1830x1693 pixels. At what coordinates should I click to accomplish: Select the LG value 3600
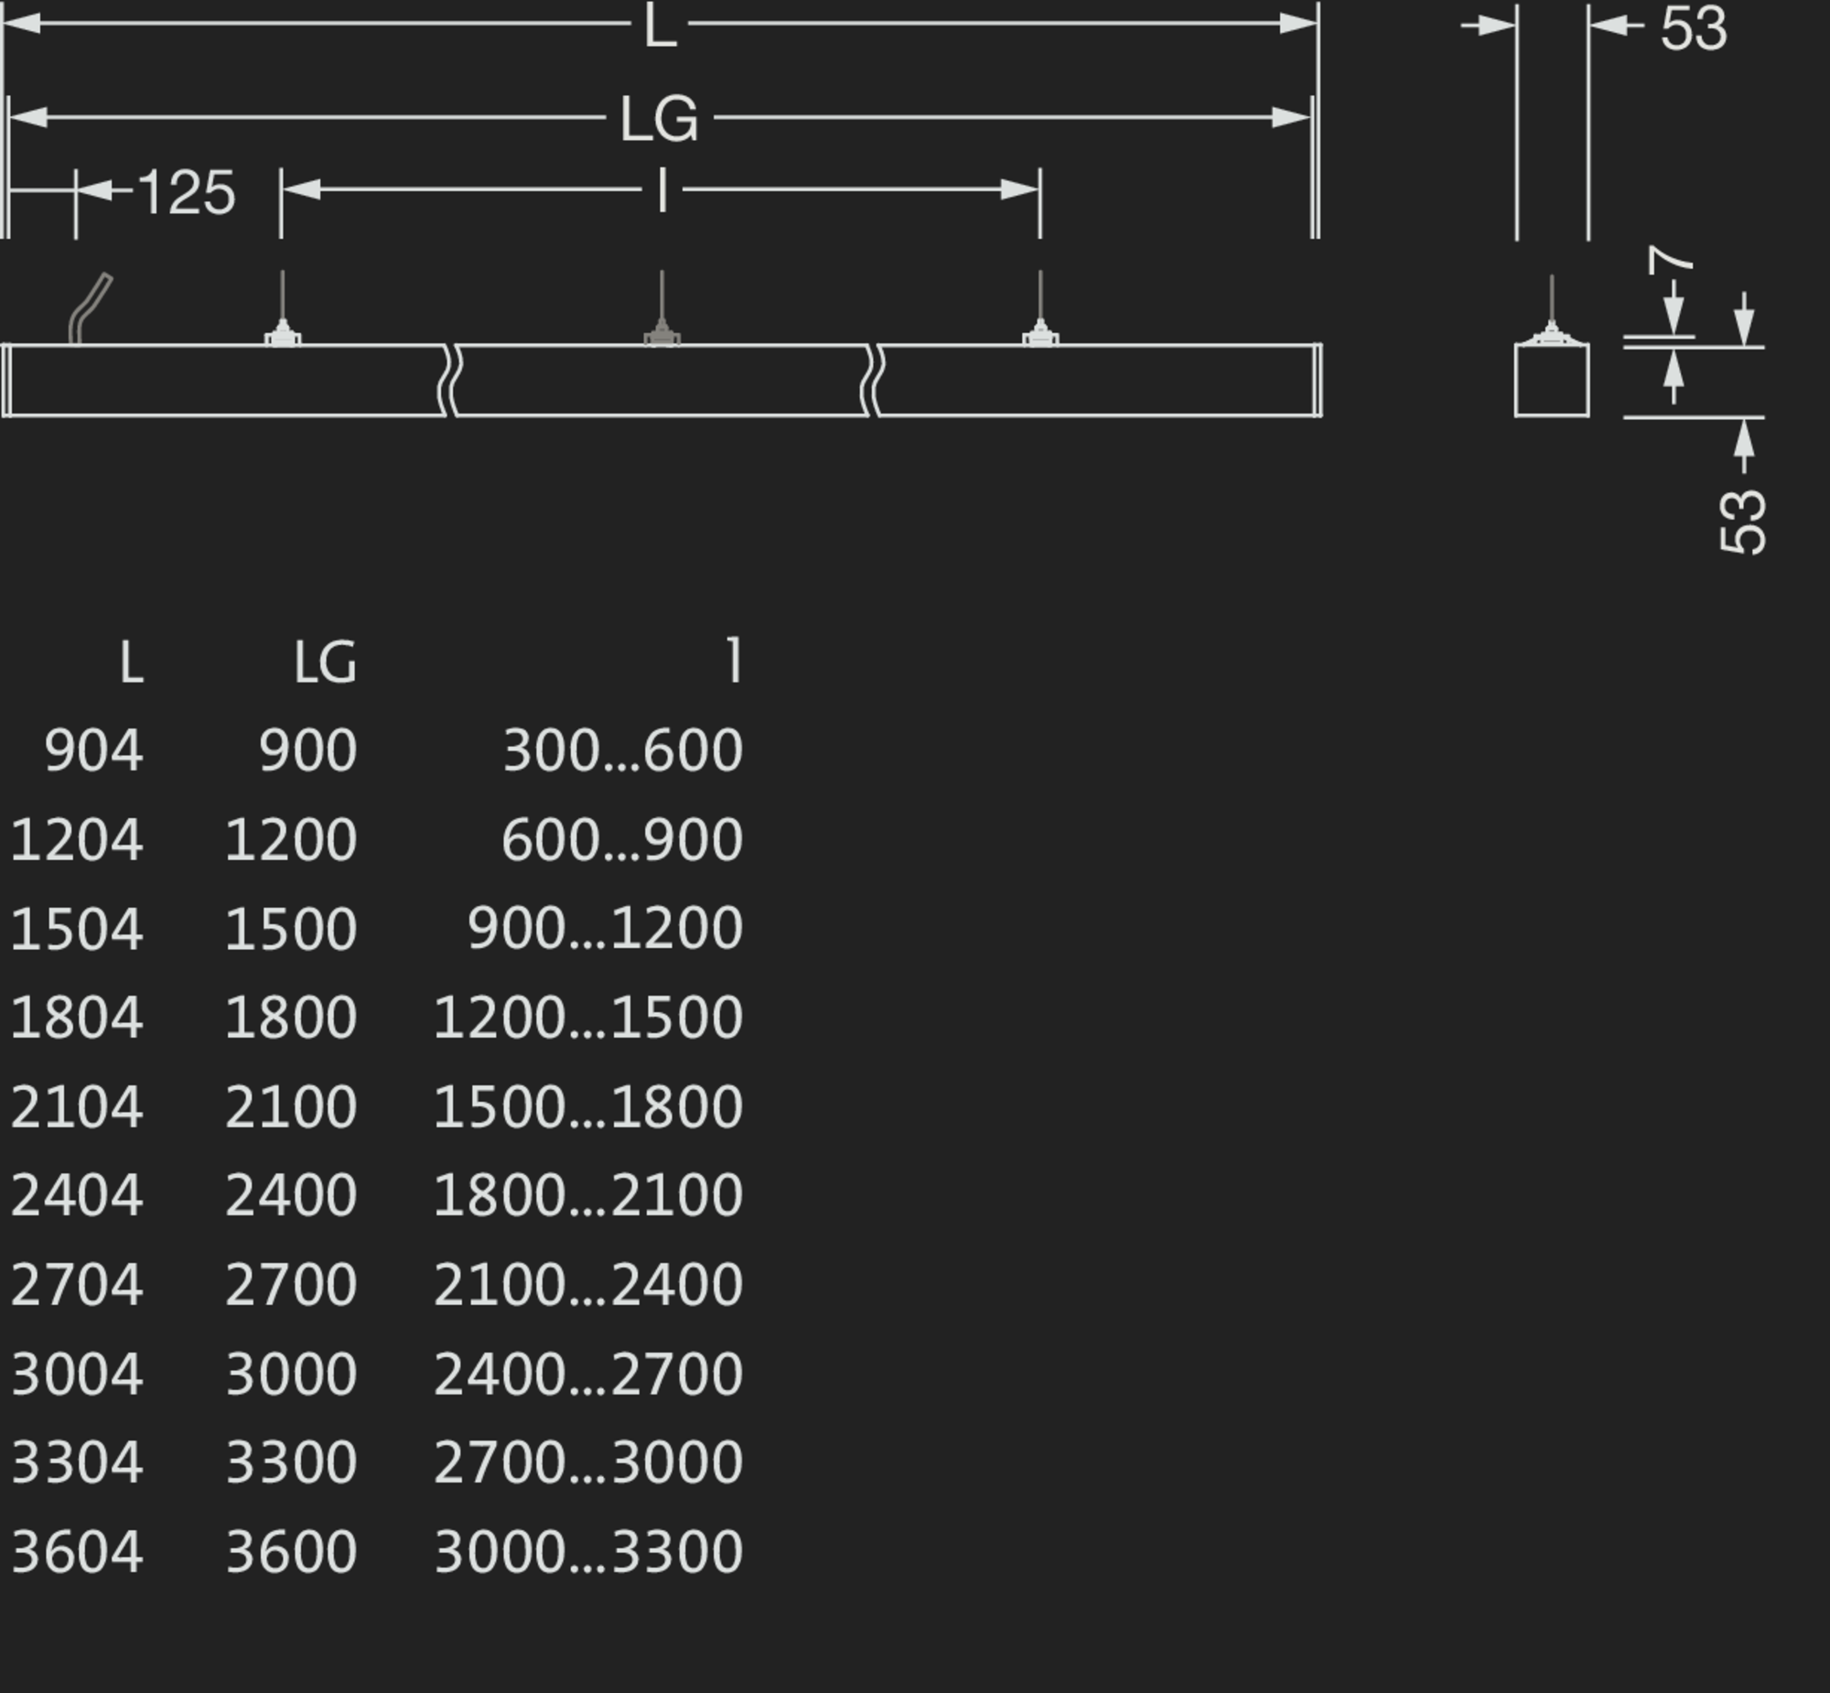tap(291, 1552)
